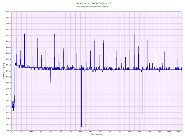Click the 648 time-axis tick label
The height and width of the screenshot is (139, 185).
pyautogui.click(x=100, y=132)
